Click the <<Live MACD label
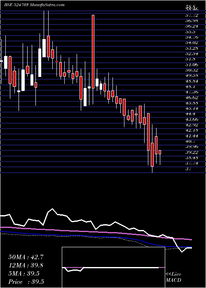The image size is (206, 288). (x=173, y=277)
